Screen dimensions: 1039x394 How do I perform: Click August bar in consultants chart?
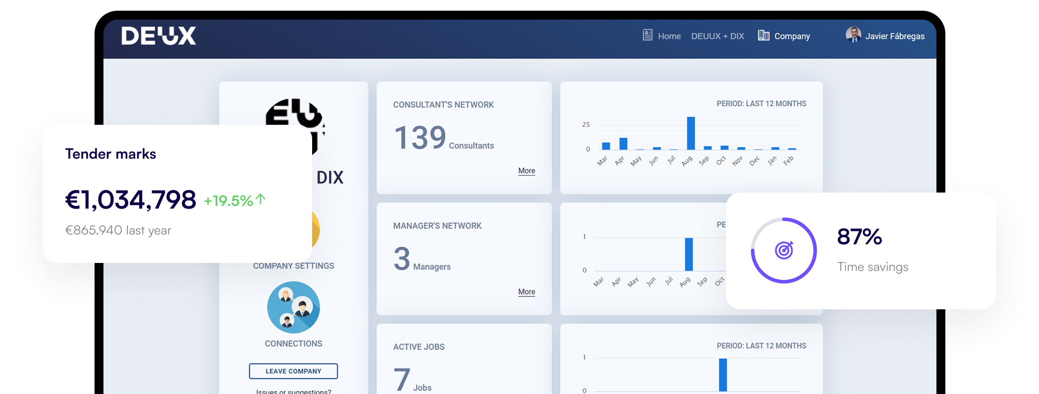[x=691, y=133]
